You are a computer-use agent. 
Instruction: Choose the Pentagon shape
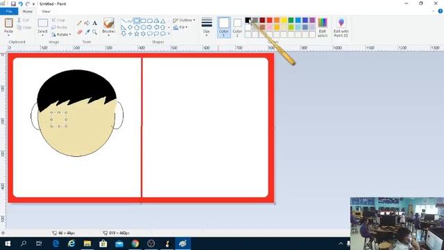click(x=137, y=28)
